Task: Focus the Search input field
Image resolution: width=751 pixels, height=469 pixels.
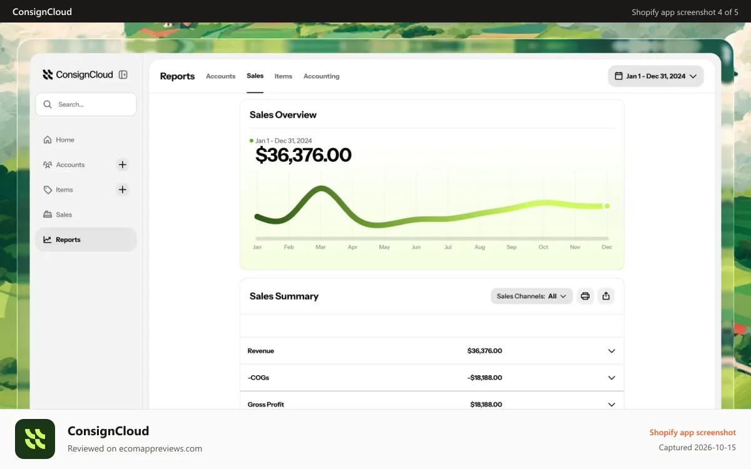Action: point(86,104)
